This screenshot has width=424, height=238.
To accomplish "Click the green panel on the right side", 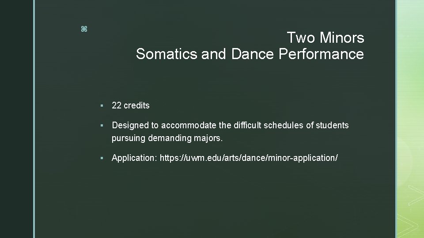I will 411,88.
